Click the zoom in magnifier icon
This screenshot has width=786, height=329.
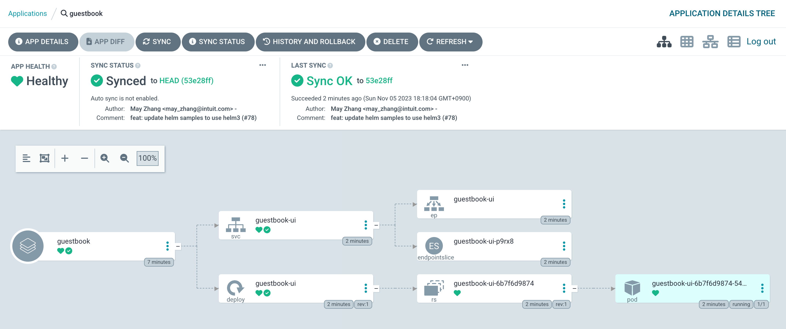(x=105, y=158)
